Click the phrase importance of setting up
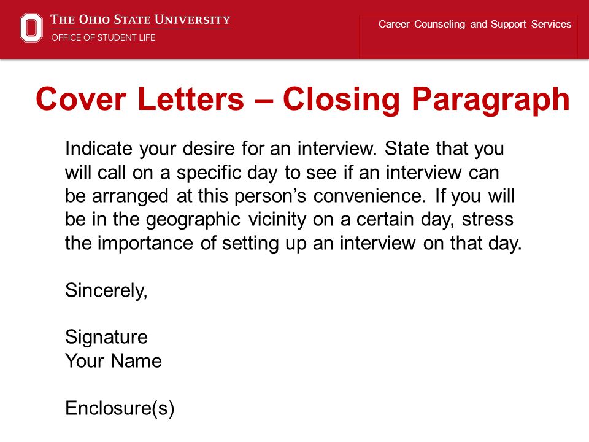This screenshot has width=589, height=442. [x=203, y=244]
